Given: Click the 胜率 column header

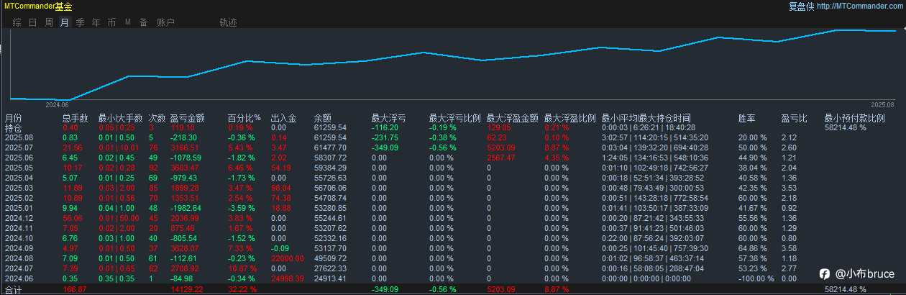Looking at the screenshot, I should coord(747,118).
